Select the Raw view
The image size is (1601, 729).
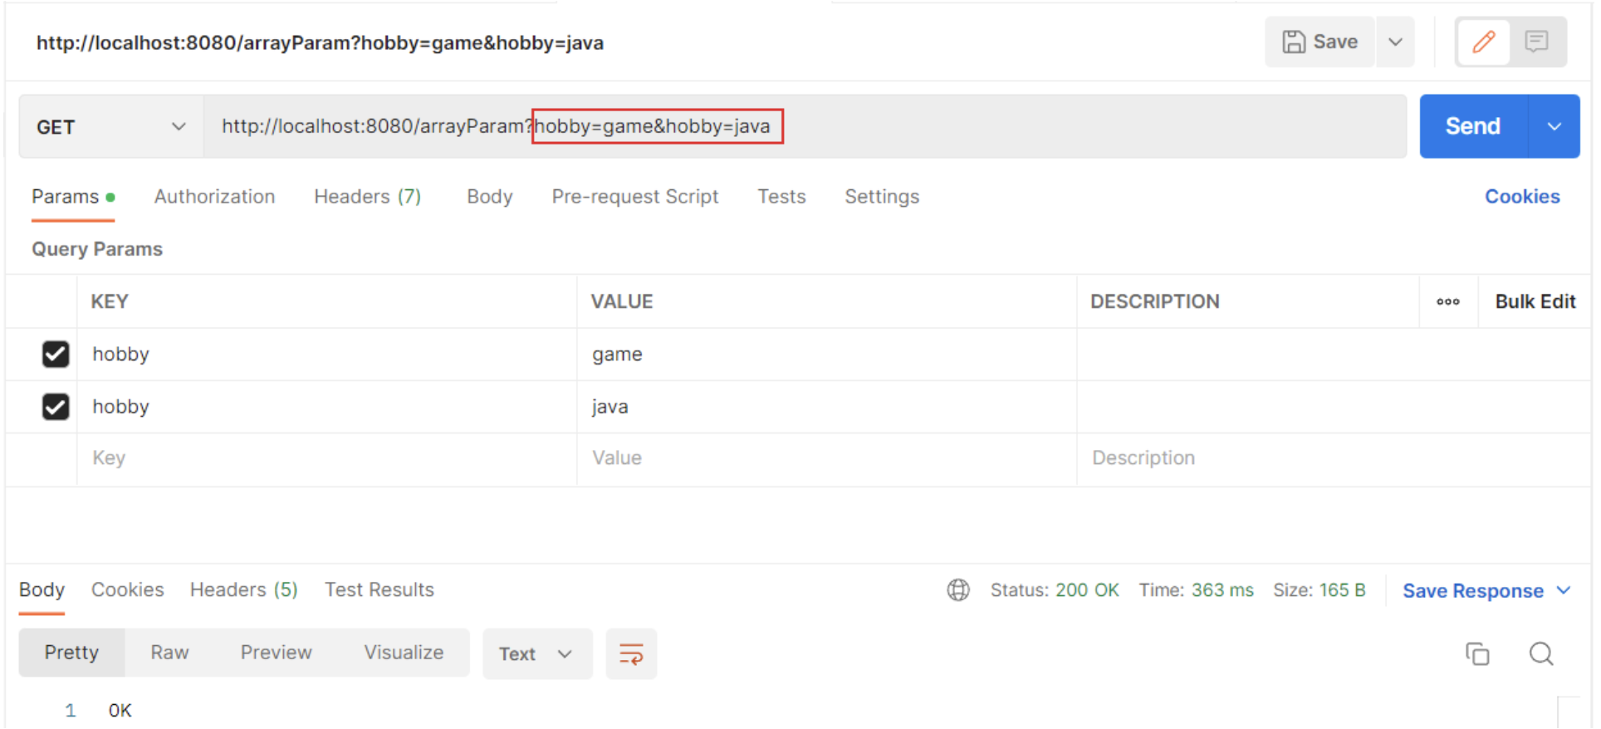169,653
